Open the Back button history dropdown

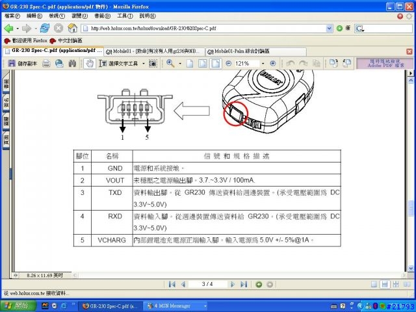(18, 28)
